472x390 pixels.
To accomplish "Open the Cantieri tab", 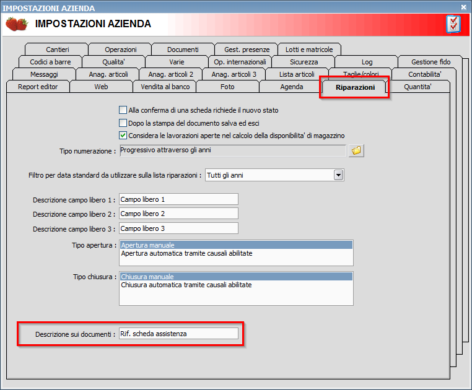I will pyautogui.click(x=57, y=50).
